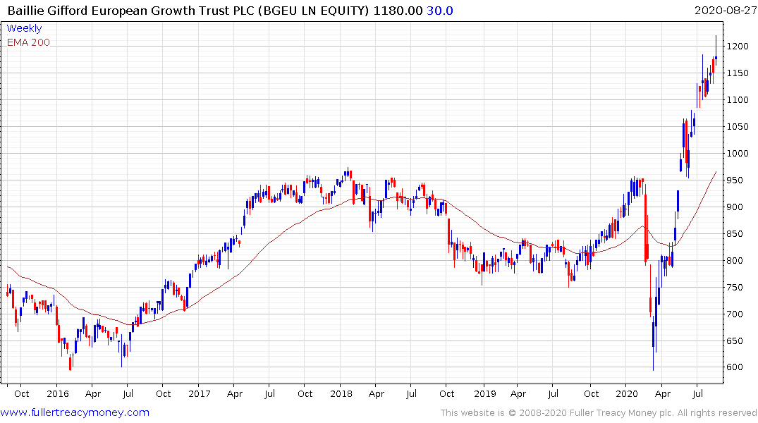
Task: Click the 'Weekly' timeframe label
Action: [24, 28]
